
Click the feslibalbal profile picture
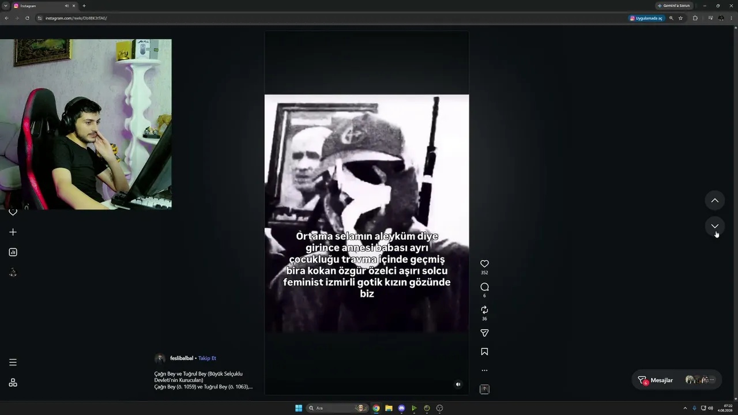[x=160, y=359]
